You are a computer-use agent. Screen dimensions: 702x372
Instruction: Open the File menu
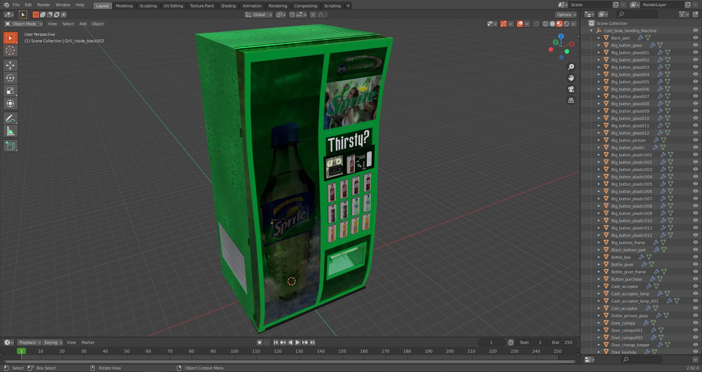point(16,5)
